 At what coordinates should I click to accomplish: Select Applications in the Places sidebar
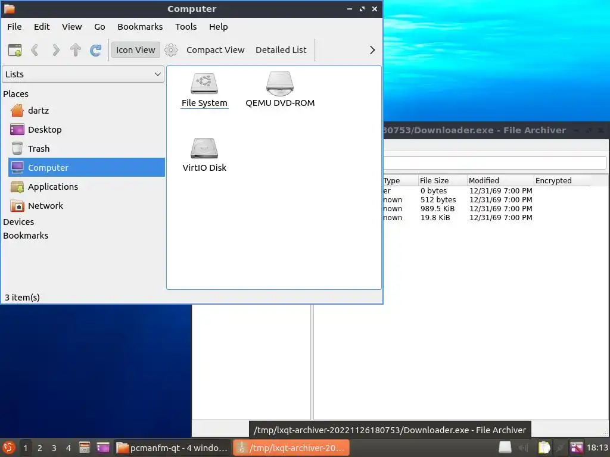(86, 187)
